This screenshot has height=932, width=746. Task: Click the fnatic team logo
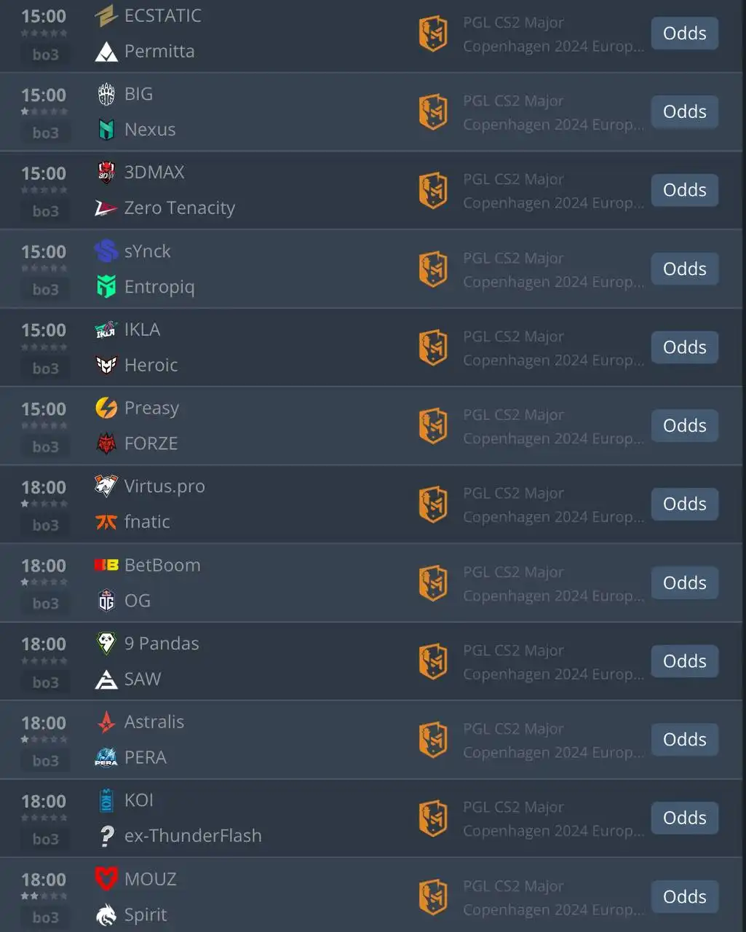(106, 522)
